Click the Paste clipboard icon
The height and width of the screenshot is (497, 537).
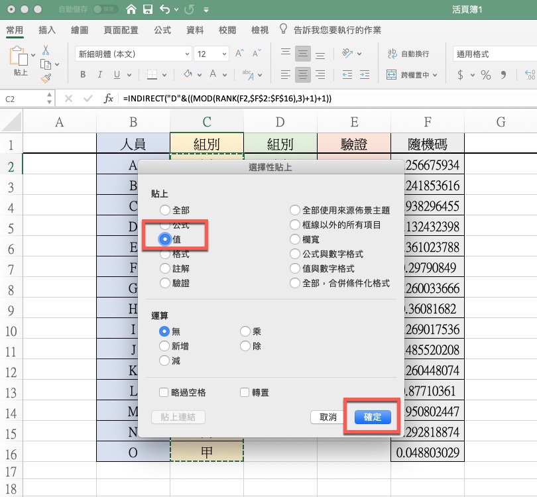[19, 56]
